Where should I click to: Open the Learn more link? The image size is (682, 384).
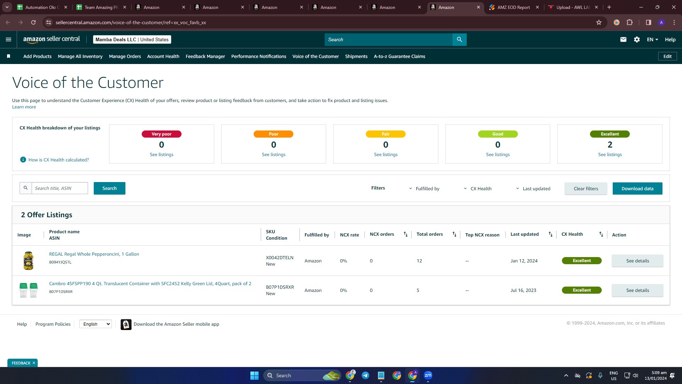[x=24, y=107]
